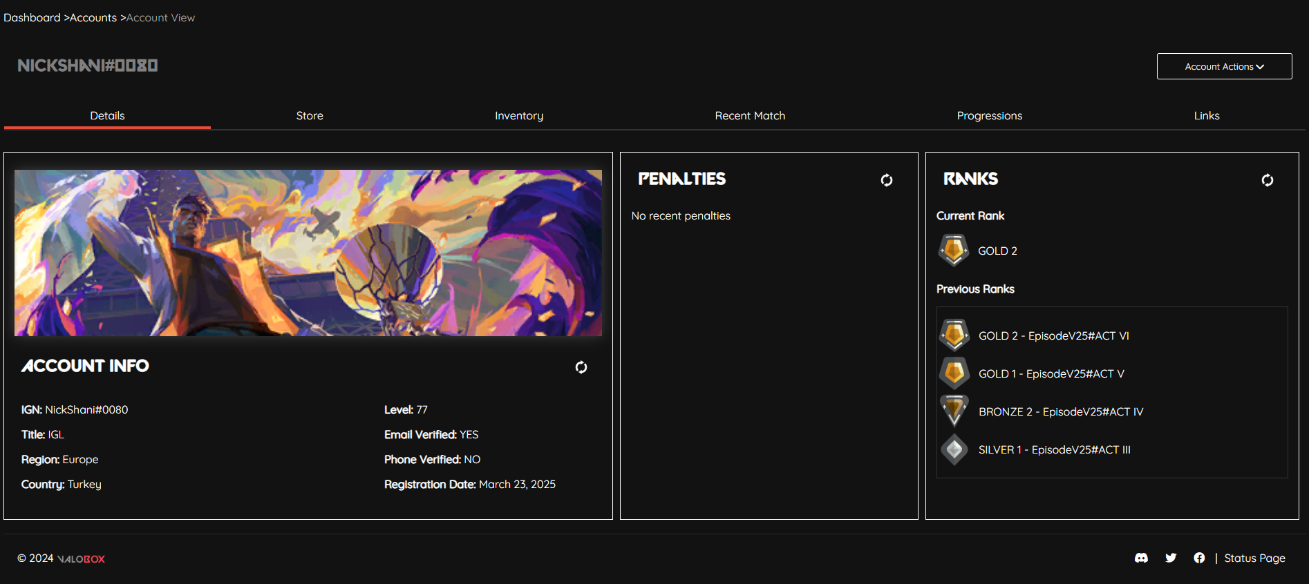Screen dimensions: 1309x584
Task: Switch to the Details tab
Action: pyautogui.click(x=107, y=115)
